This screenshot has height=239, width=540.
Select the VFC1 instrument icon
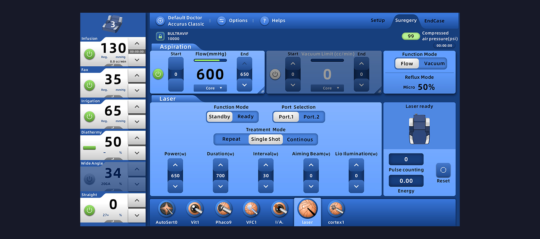point(251,209)
